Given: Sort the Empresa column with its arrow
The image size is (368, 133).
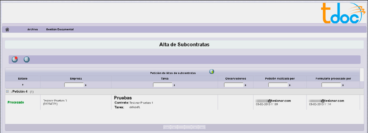Looking at the screenshot, I should pyautogui.click(x=86, y=85).
